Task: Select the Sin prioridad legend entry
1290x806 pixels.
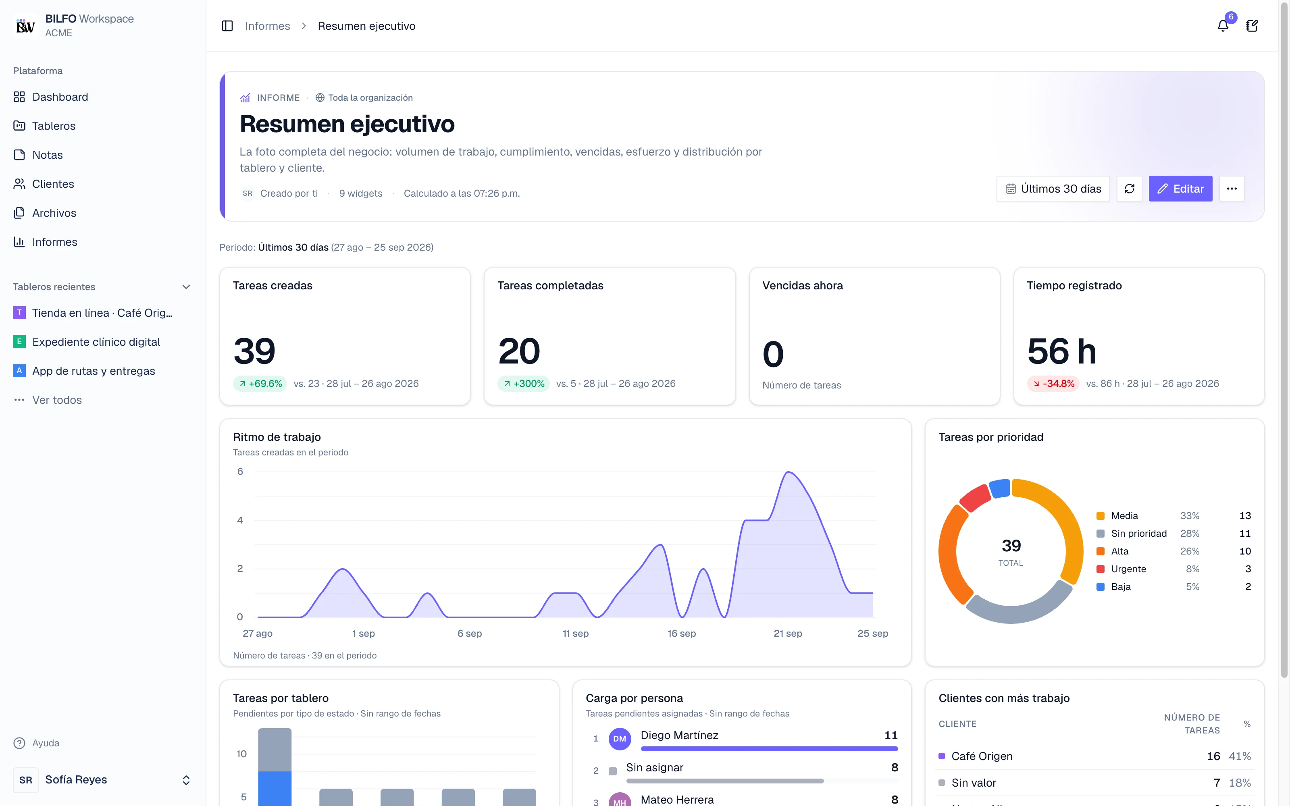Action: (x=1174, y=534)
